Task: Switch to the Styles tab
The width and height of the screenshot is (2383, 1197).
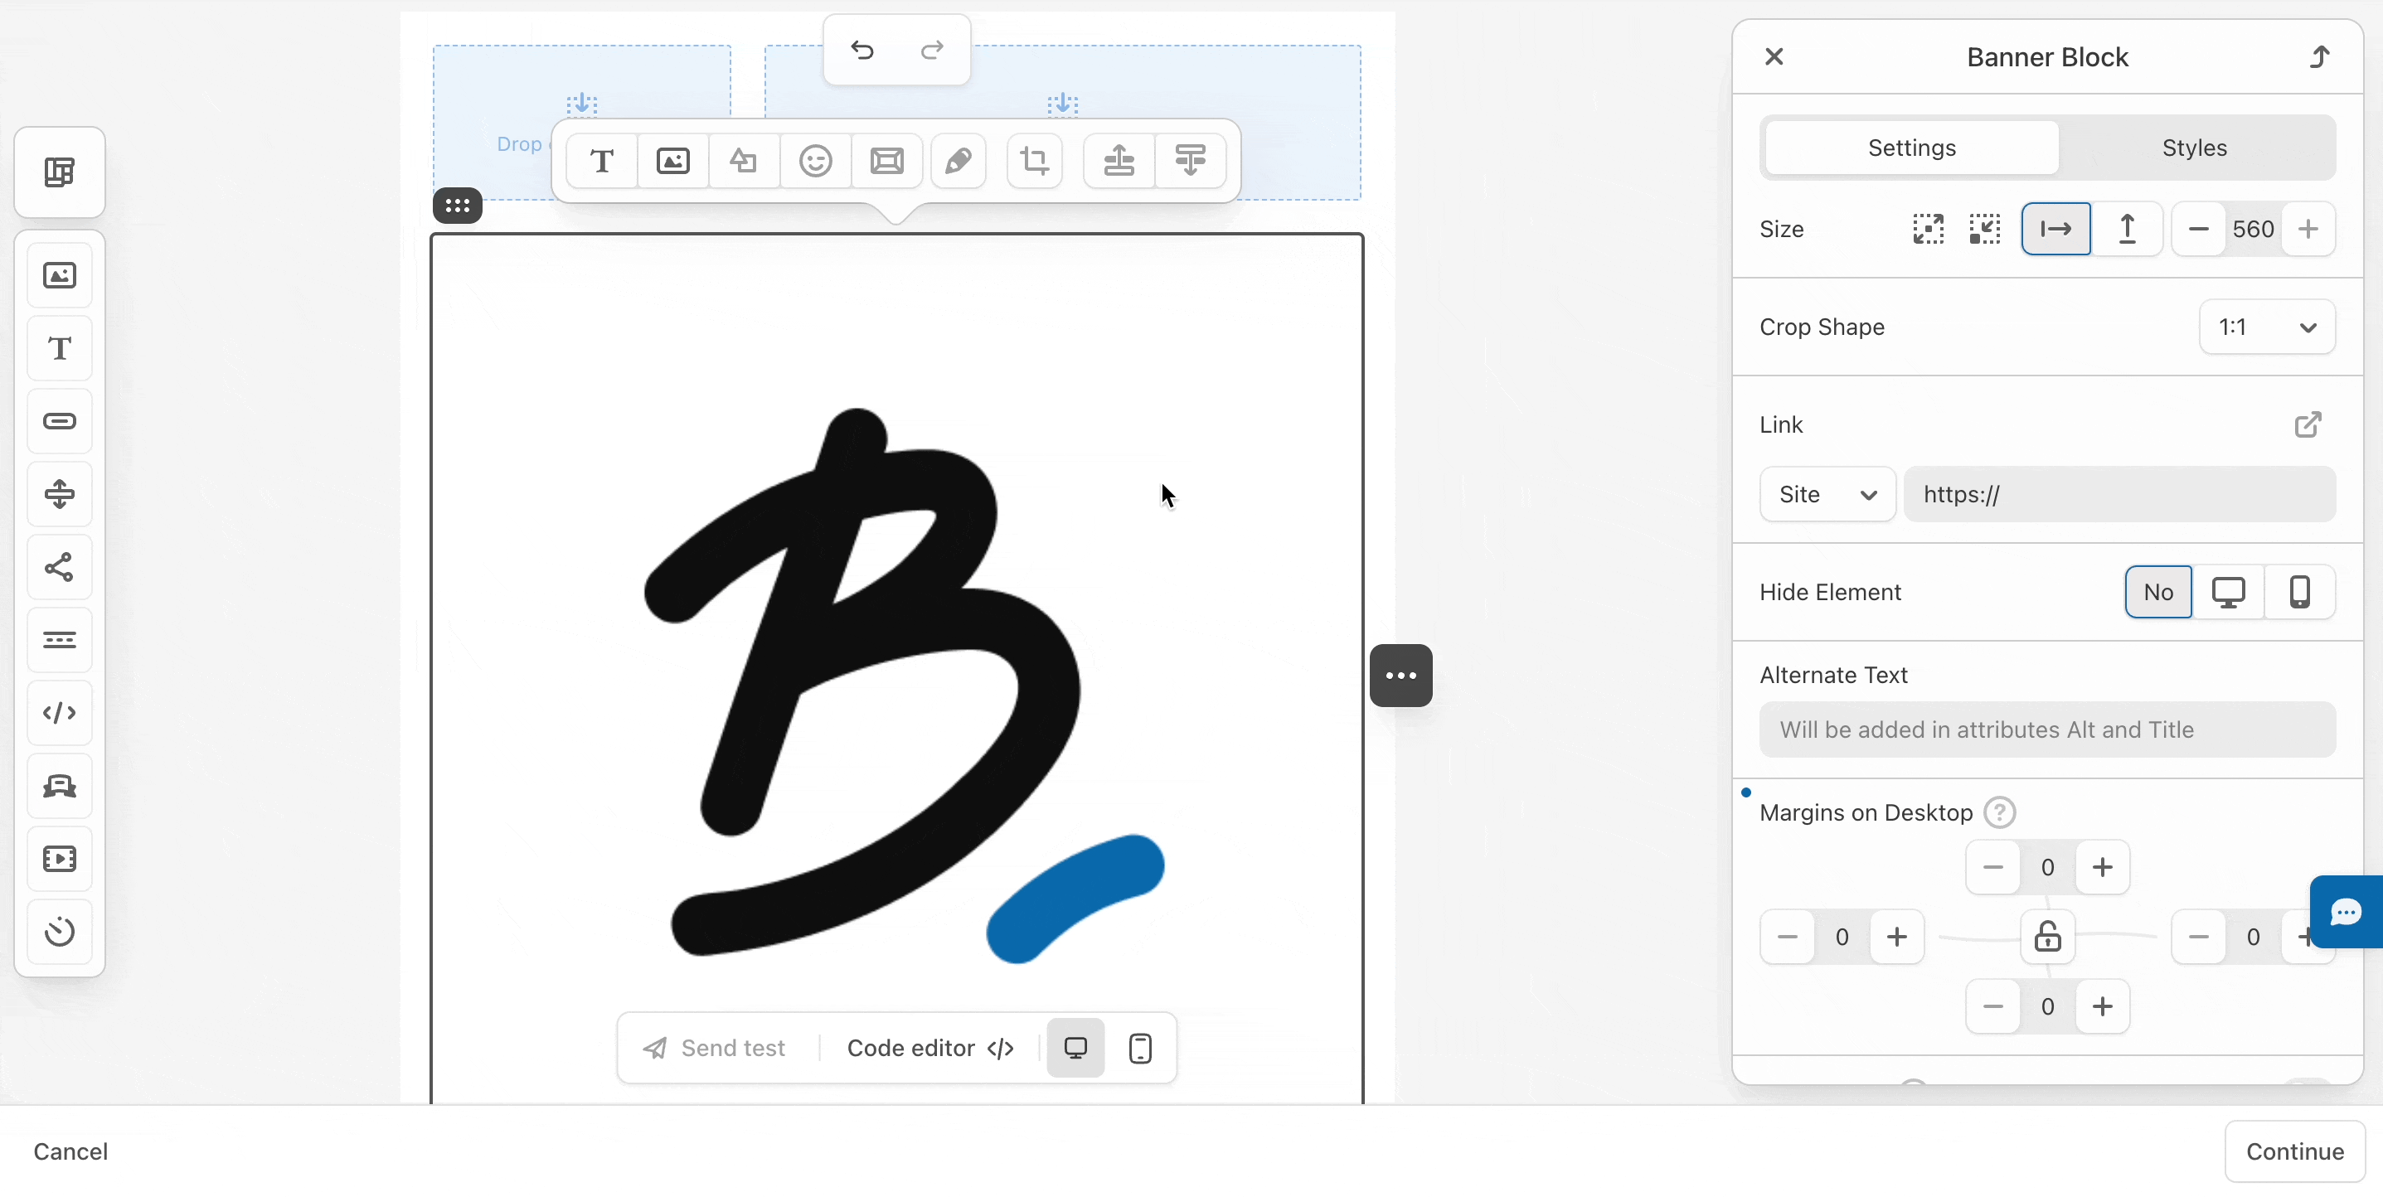Action: tap(2193, 148)
